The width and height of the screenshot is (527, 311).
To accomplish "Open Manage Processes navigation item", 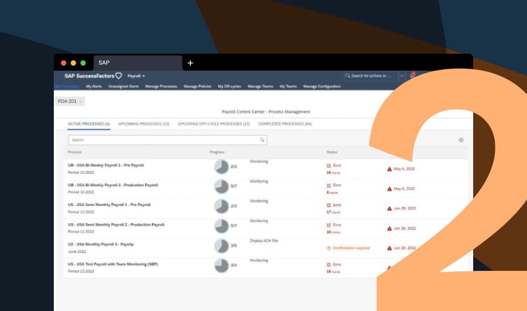I will click(x=161, y=87).
